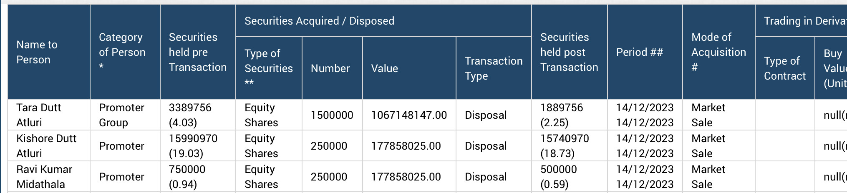Click the 'Number' column header

pyautogui.click(x=330, y=68)
